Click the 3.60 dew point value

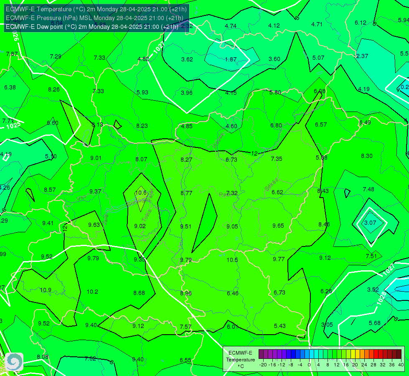click(274, 59)
